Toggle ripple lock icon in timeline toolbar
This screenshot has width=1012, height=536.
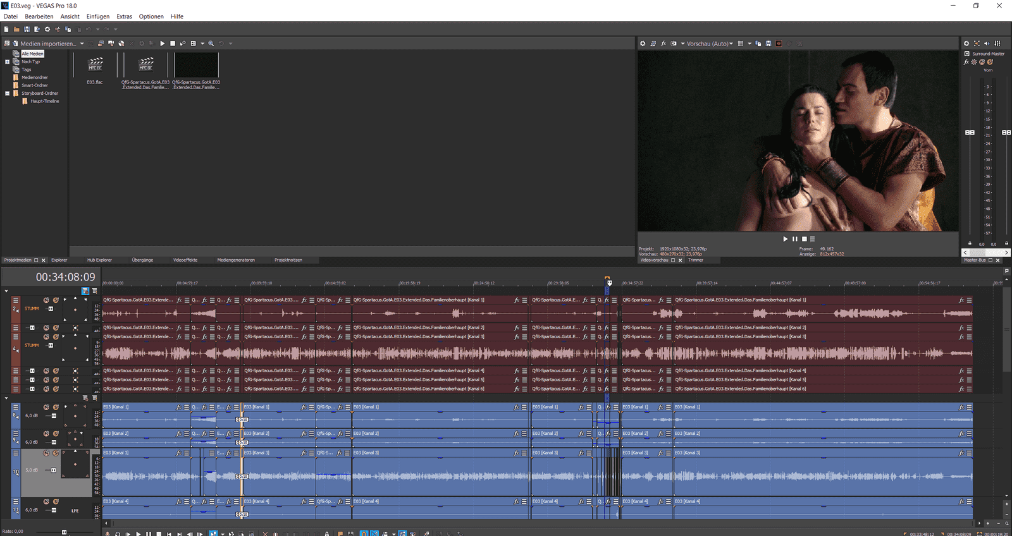[x=326, y=533]
